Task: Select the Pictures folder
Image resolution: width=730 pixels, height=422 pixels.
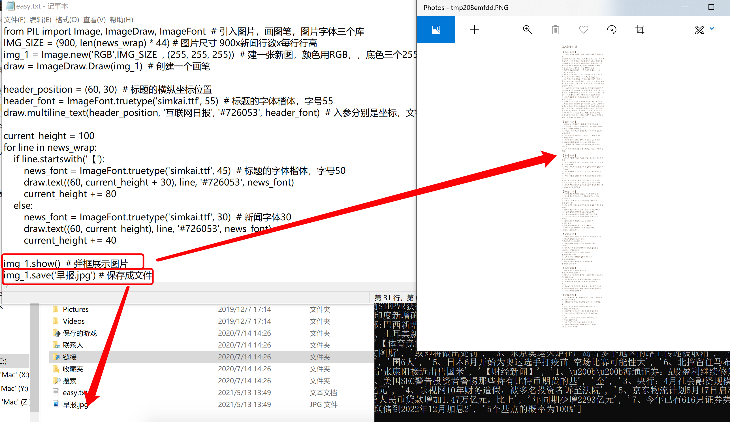Action: (75, 309)
